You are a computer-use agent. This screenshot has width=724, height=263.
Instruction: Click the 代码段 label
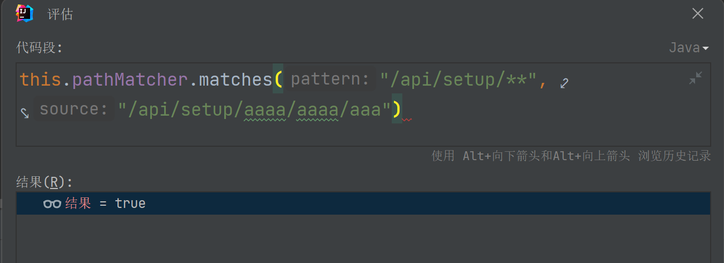tap(40, 48)
